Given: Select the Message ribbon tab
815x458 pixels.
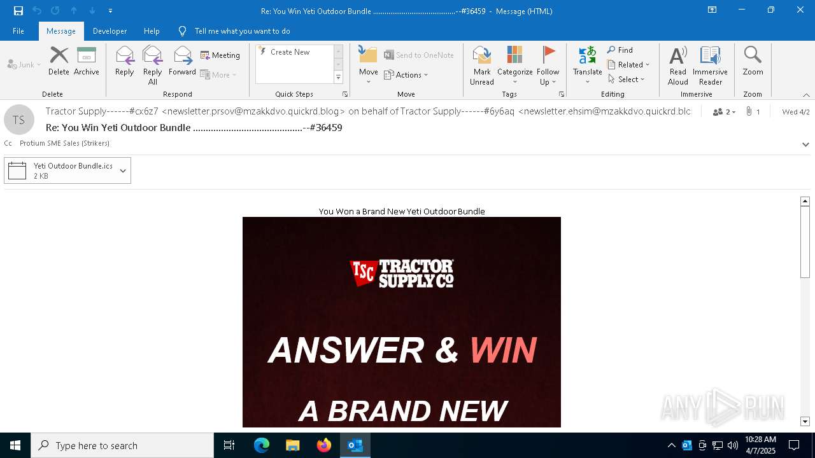Looking at the screenshot, I should 61,31.
